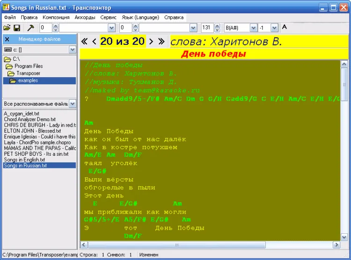Click the second numeric field showing 0
The image size is (351, 260).
tap(125, 28)
